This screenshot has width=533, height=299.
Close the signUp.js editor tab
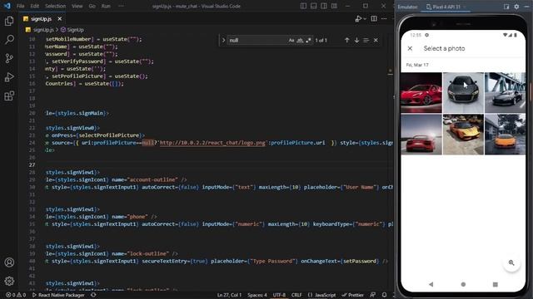tap(60, 18)
